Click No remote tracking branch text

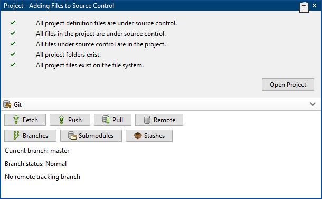42,177
